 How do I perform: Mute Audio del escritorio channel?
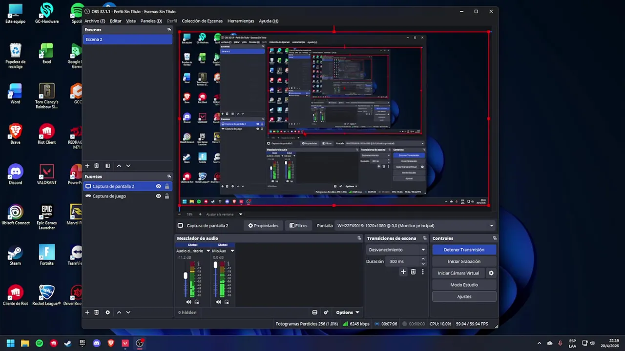point(188,302)
